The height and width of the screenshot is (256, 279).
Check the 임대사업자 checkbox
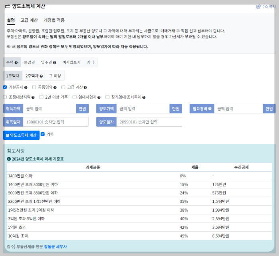75,97
